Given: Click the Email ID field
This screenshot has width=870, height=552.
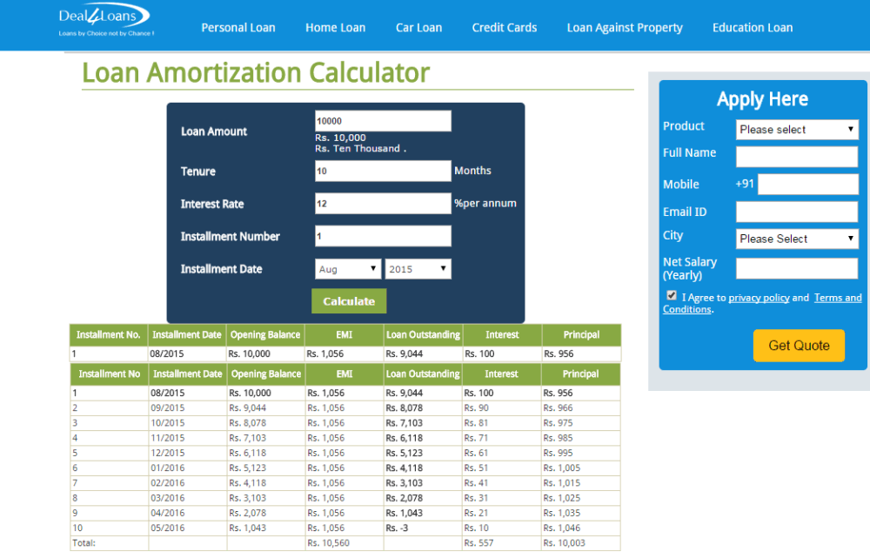Looking at the screenshot, I should point(797,212).
